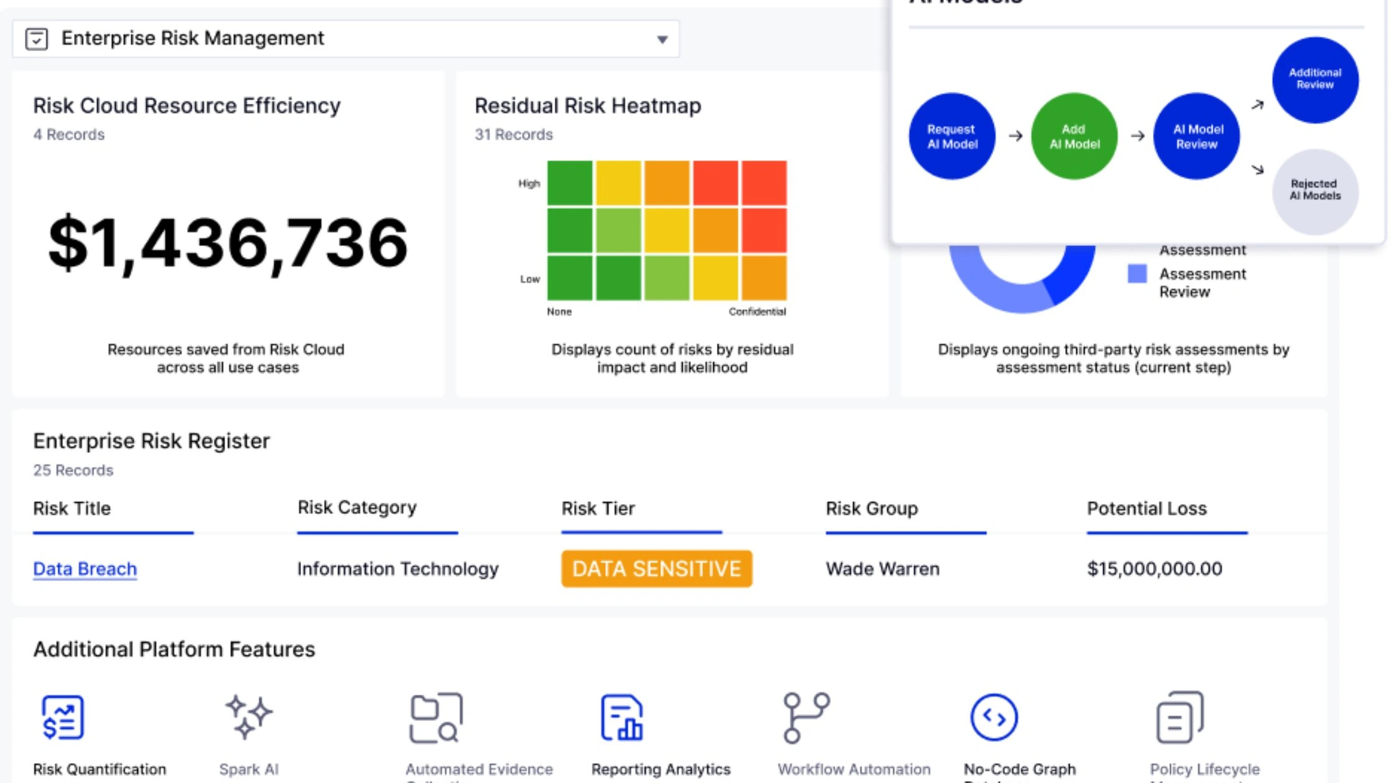Select the Workflow Automation branch icon

tap(806, 718)
